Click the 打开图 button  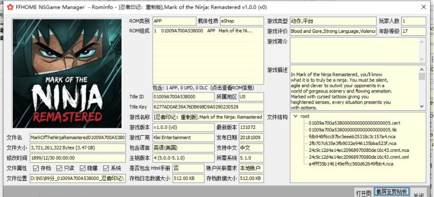[x=363, y=193]
